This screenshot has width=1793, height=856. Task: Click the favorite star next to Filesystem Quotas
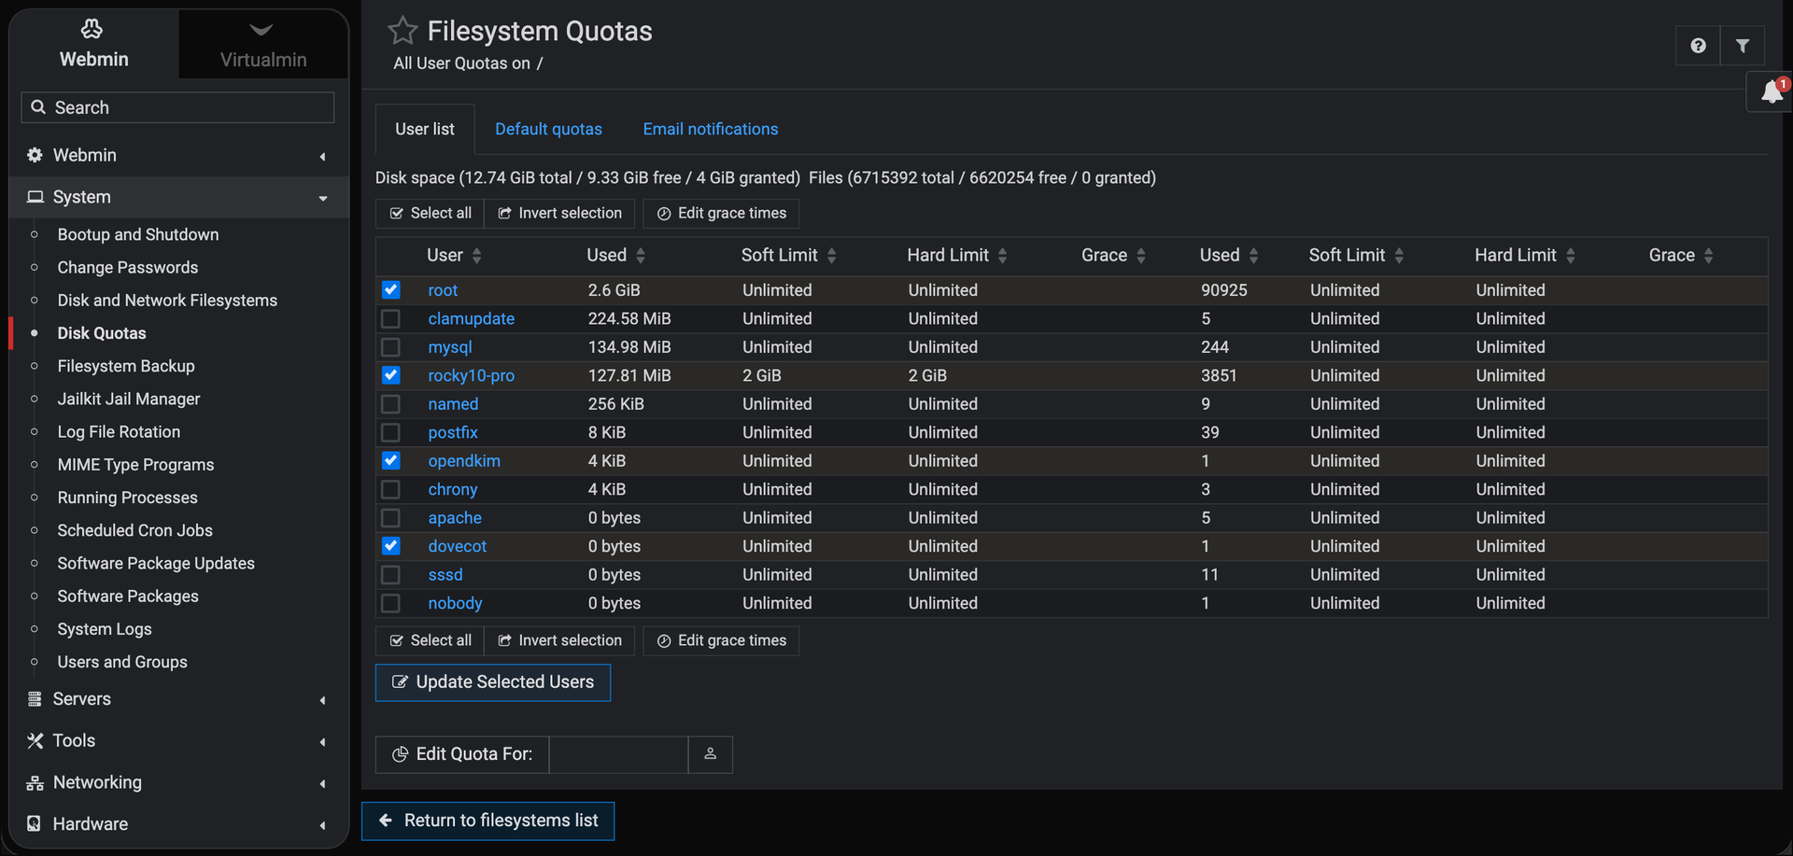tap(402, 31)
